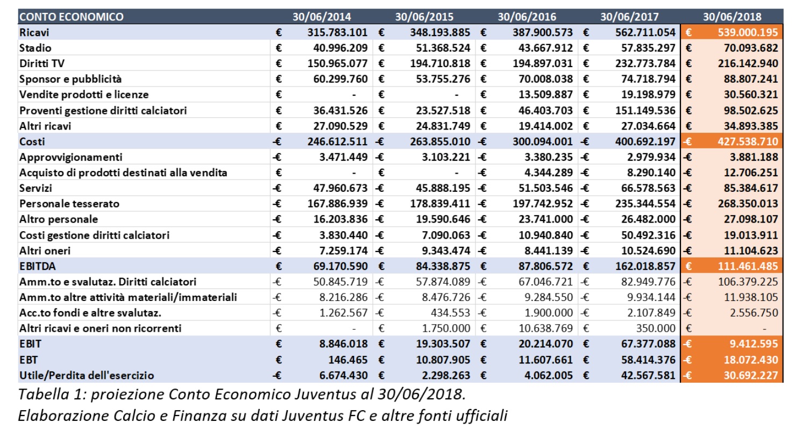Select the Costi row label
This screenshot has width=795, height=430.
32,141
